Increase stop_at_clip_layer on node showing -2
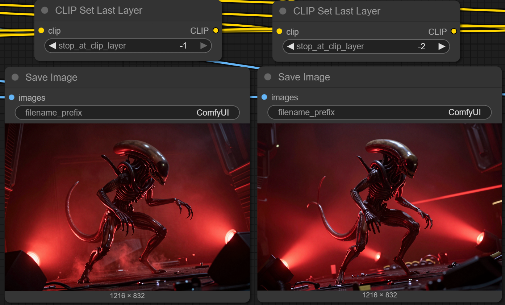This screenshot has height=305, width=505. tap(442, 46)
